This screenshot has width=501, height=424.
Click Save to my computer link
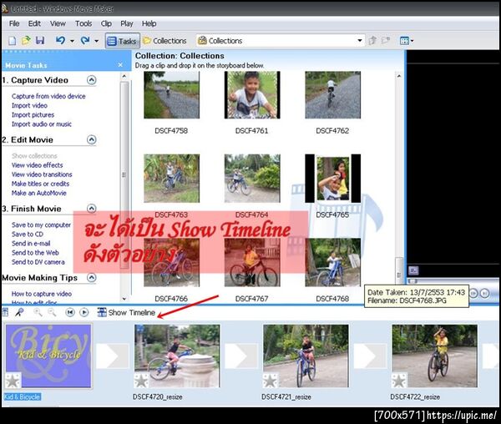pos(41,225)
